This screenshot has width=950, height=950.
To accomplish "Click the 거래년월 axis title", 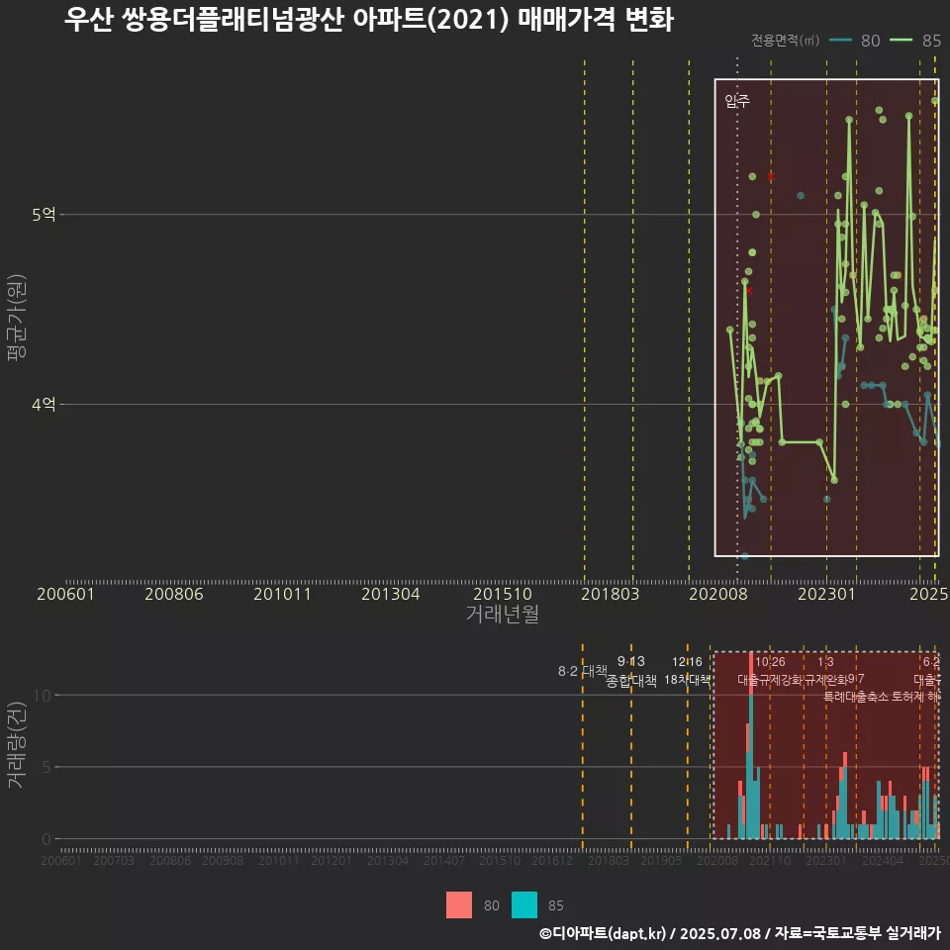I will click(503, 614).
